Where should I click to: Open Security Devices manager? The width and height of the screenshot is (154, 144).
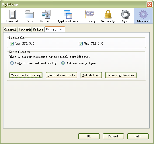pos(121,75)
